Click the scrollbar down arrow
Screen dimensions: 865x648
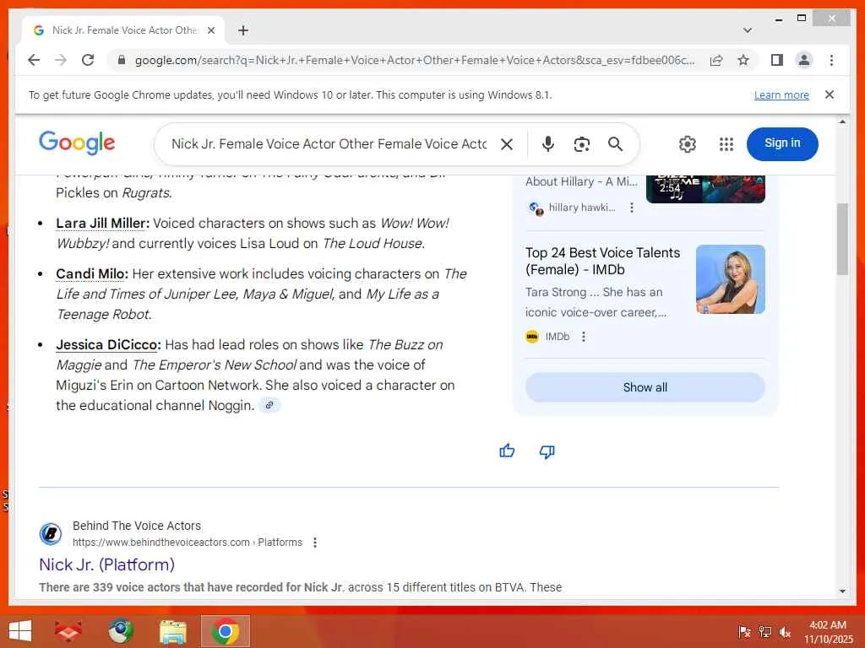pyautogui.click(x=842, y=591)
